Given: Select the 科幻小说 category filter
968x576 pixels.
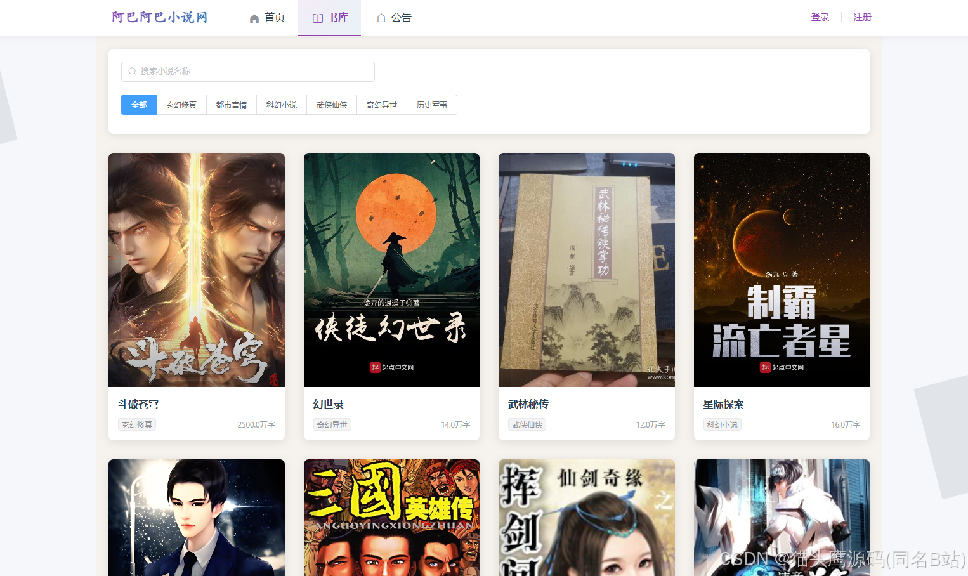Looking at the screenshot, I should click(x=282, y=105).
